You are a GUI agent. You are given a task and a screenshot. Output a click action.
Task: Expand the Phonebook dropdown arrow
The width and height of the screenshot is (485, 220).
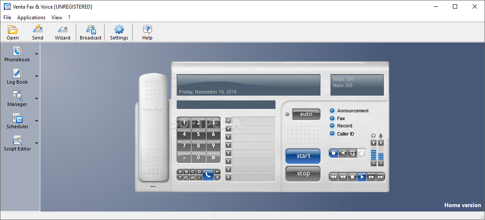coord(36,54)
